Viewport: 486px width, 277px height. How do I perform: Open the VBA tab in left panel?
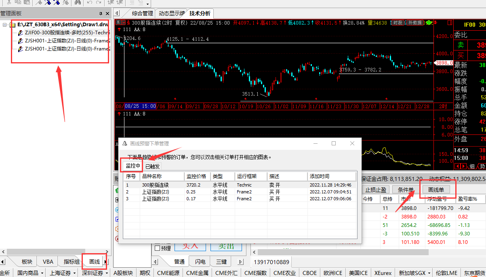pos(48,262)
